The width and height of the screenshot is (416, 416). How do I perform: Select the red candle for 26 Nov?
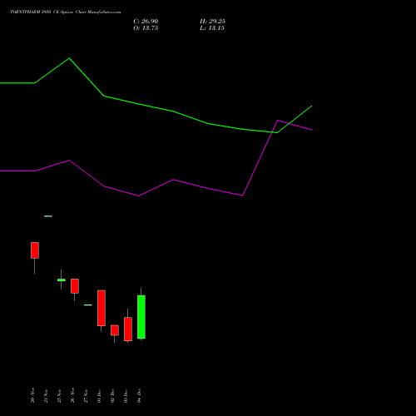click(75, 286)
